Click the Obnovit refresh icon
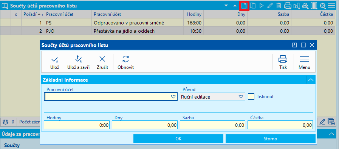Viewport: 339px width, 149px height. [x=125, y=62]
